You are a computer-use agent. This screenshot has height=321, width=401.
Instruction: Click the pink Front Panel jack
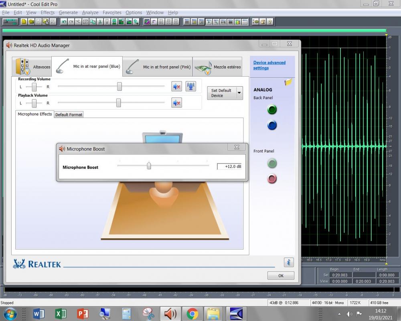point(272,179)
